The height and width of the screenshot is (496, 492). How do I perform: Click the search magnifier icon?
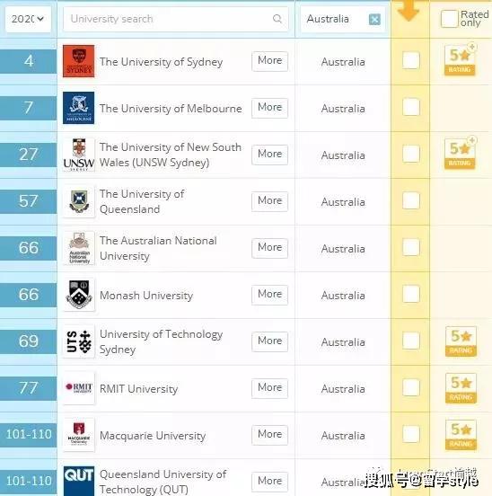[277, 19]
